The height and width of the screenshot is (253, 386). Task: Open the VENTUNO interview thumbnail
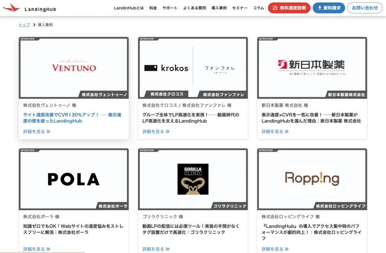[x=74, y=68]
